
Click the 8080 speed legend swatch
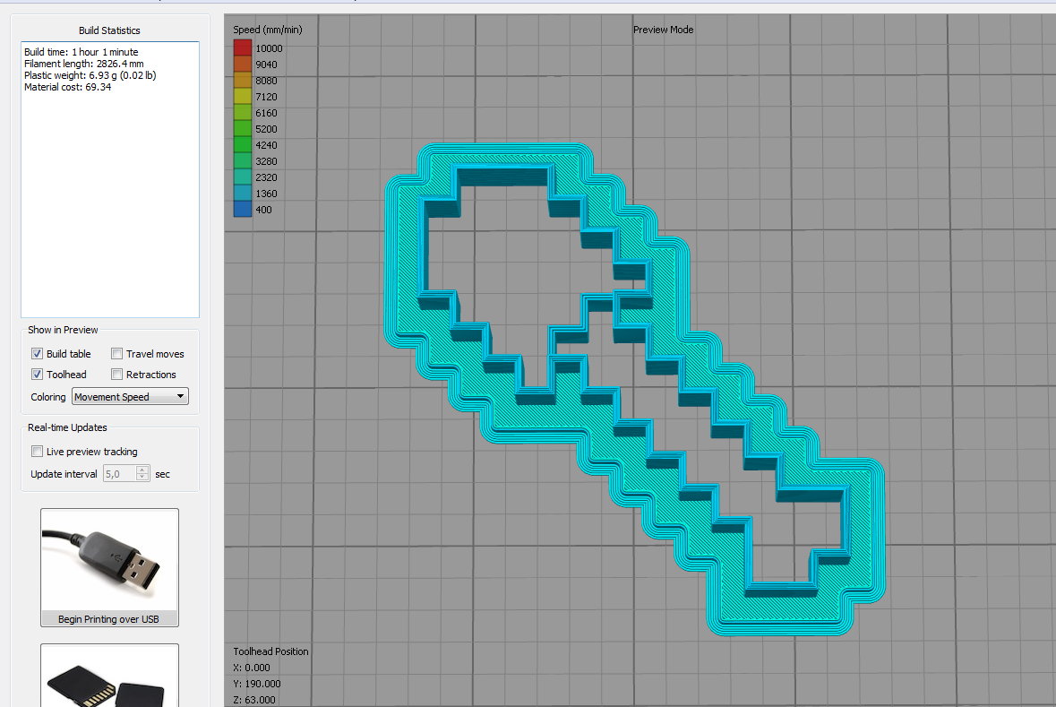243,81
